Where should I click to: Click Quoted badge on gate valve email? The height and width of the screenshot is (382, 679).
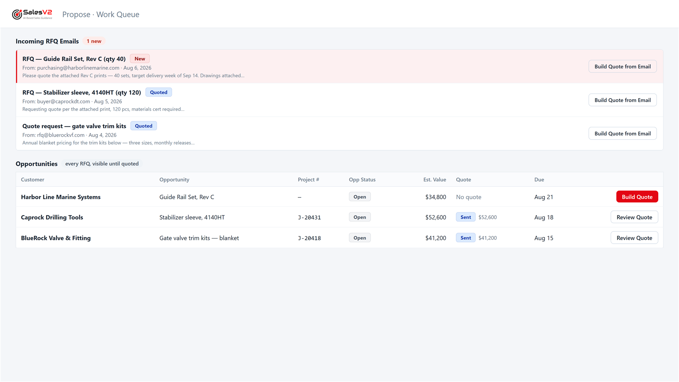click(x=143, y=126)
